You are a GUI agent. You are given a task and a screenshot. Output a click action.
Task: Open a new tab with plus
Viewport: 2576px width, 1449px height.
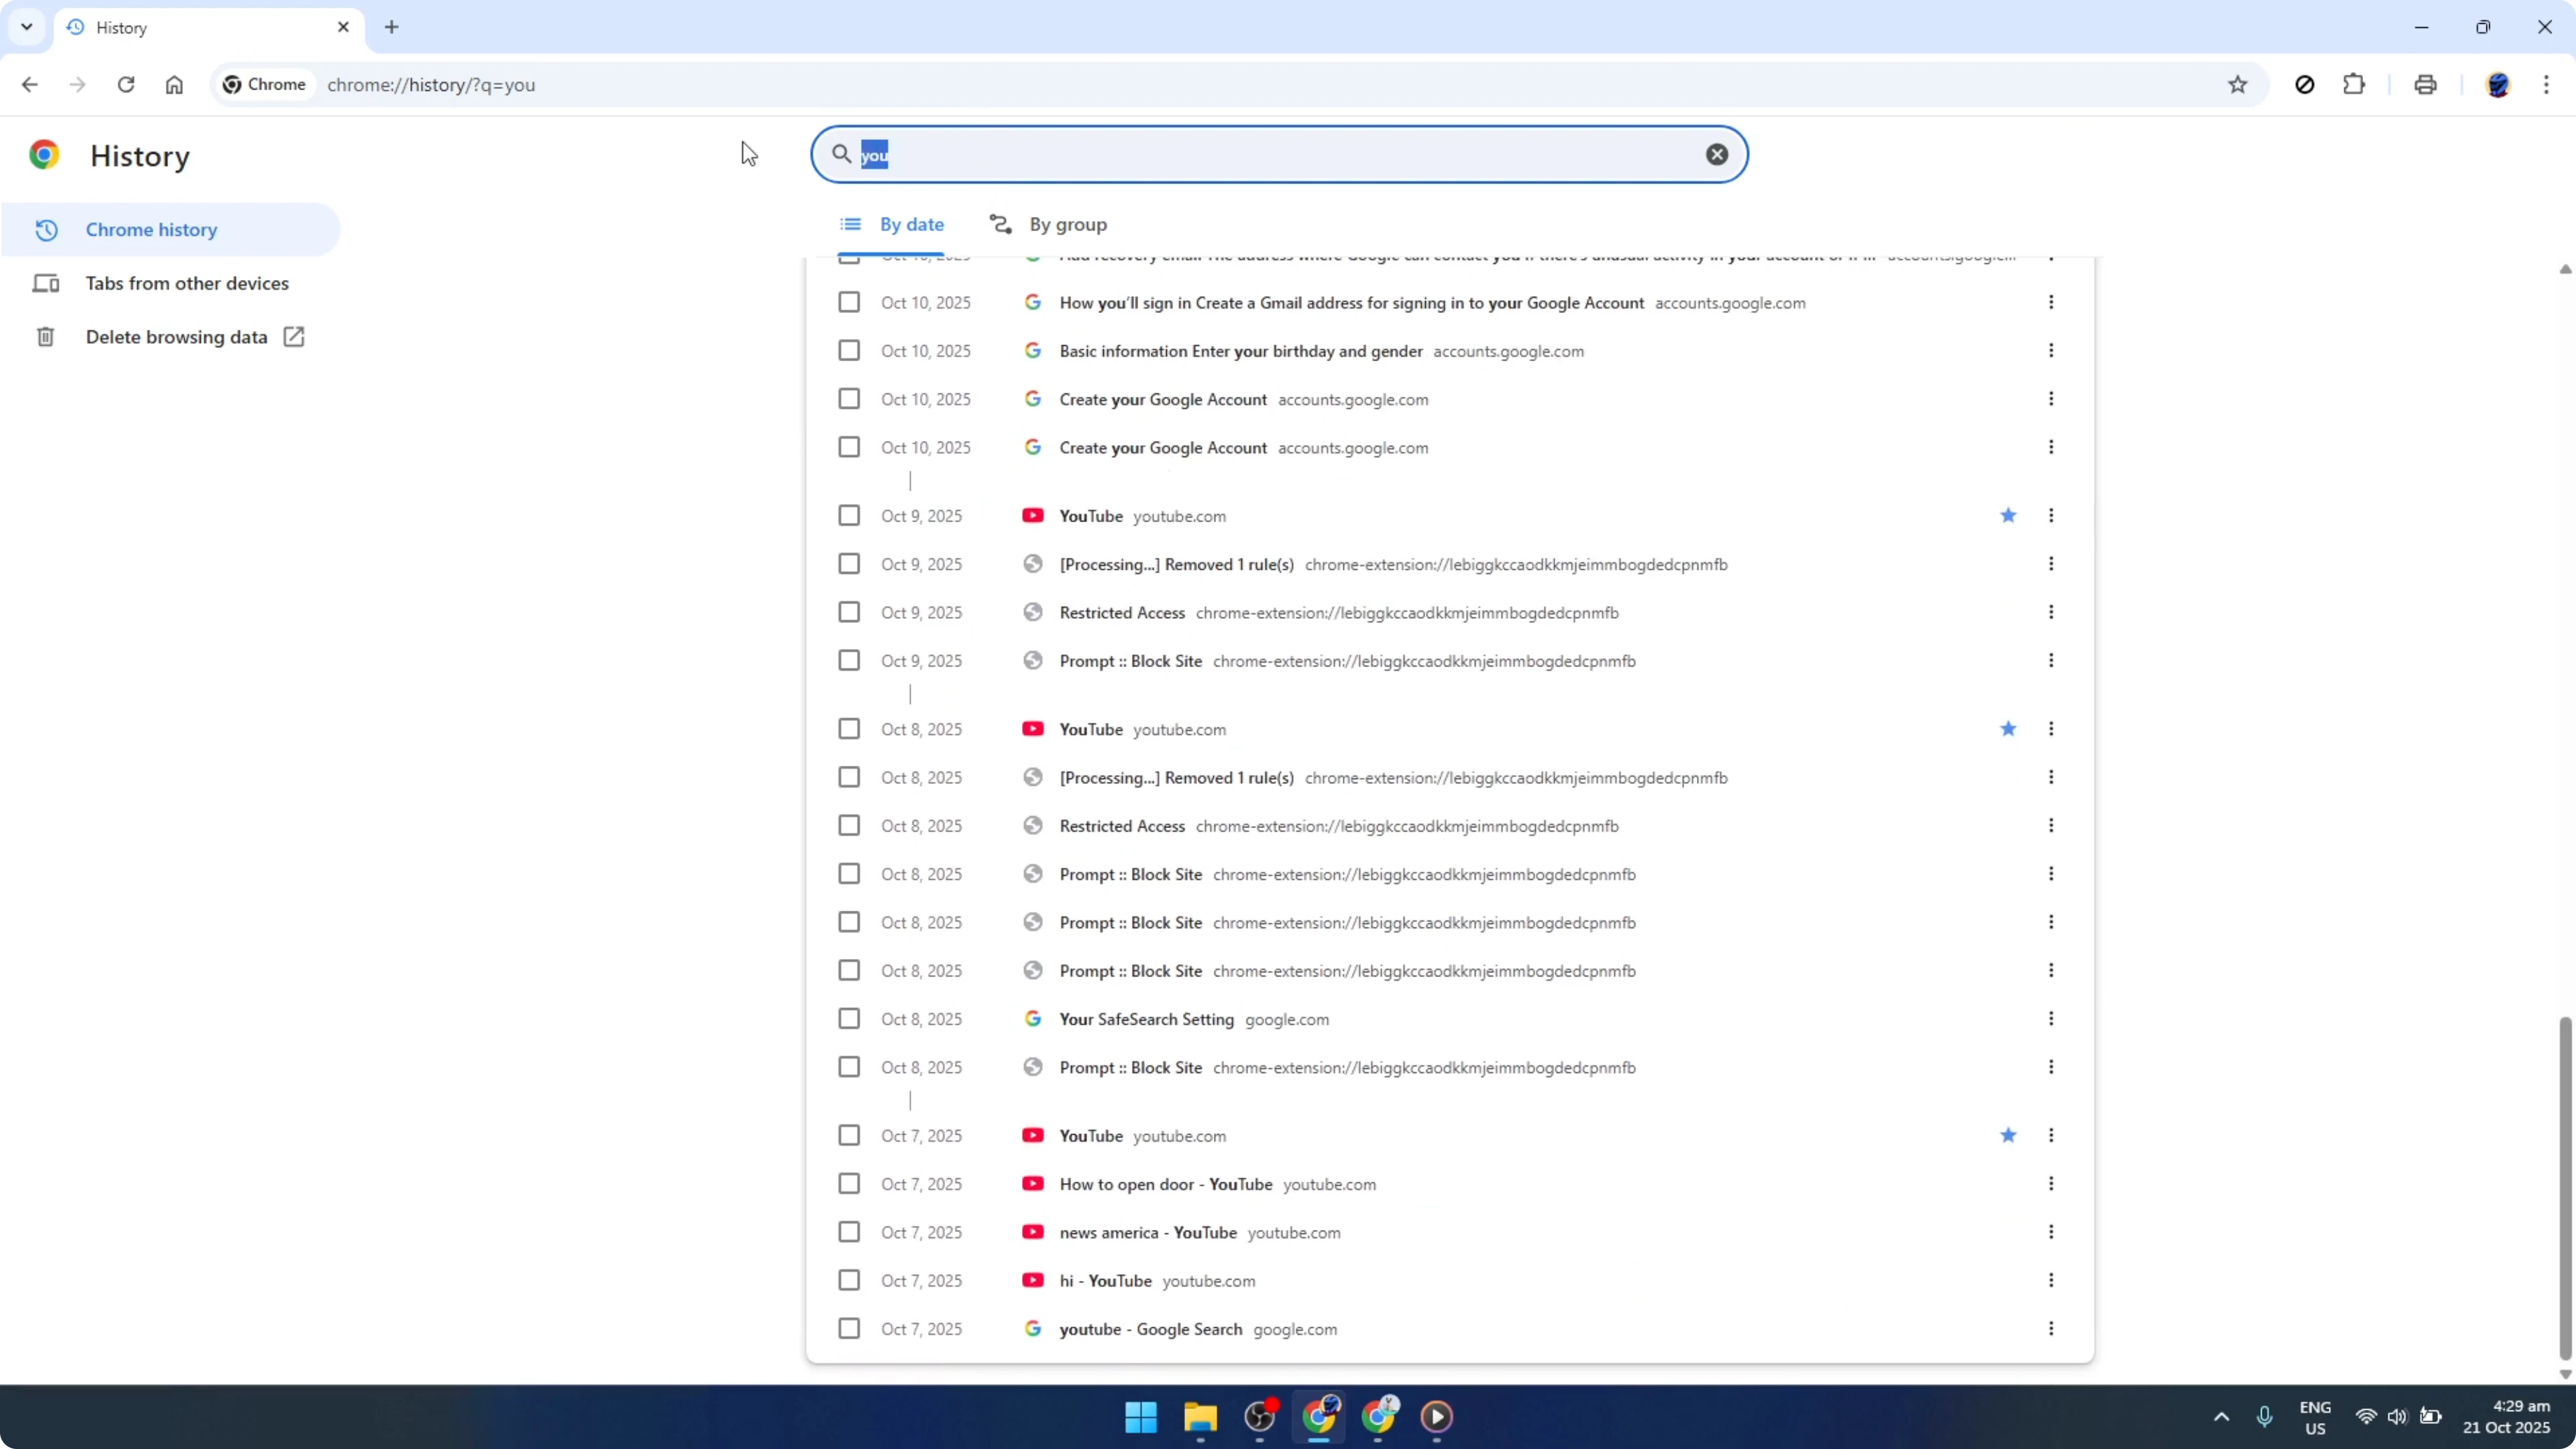pos(392,27)
